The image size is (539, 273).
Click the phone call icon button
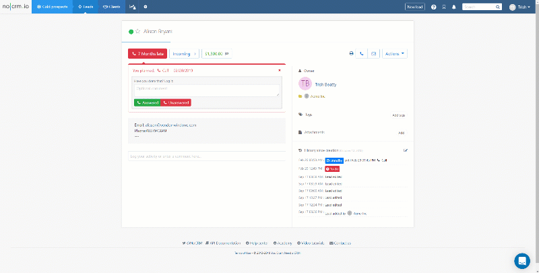362,53
